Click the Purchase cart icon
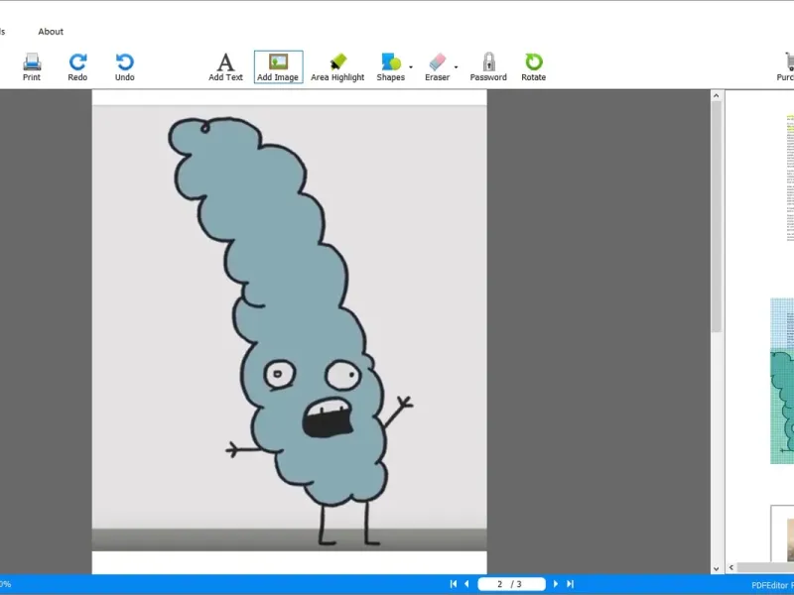Image resolution: width=794 pixels, height=595 pixels. coord(786,66)
